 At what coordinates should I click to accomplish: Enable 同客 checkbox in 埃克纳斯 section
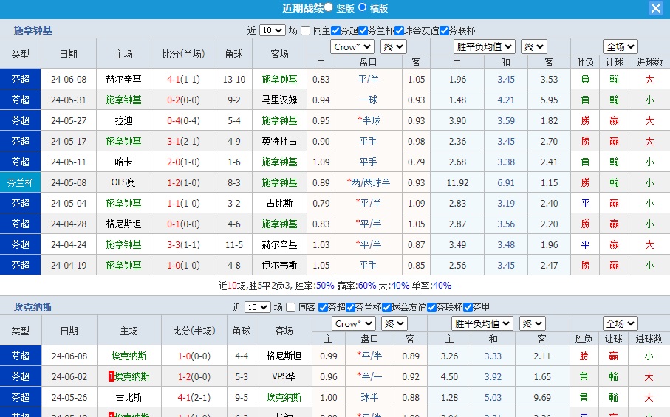pyautogui.click(x=290, y=307)
